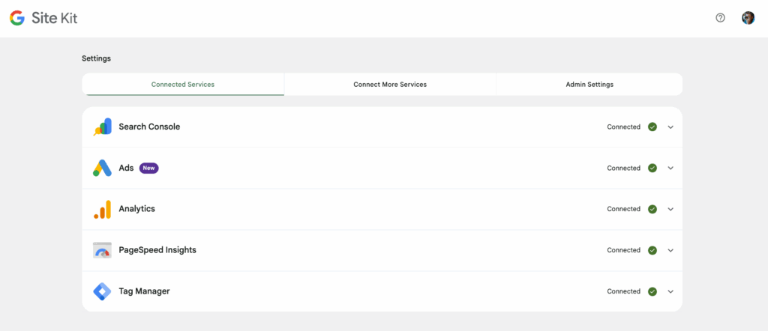The width and height of the screenshot is (768, 331).
Task: Click the PageSpeed Insights gauge icon
Action: 102,250
